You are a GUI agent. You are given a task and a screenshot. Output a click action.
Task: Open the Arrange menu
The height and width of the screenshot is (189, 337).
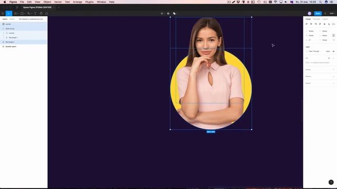coord(77,2)
